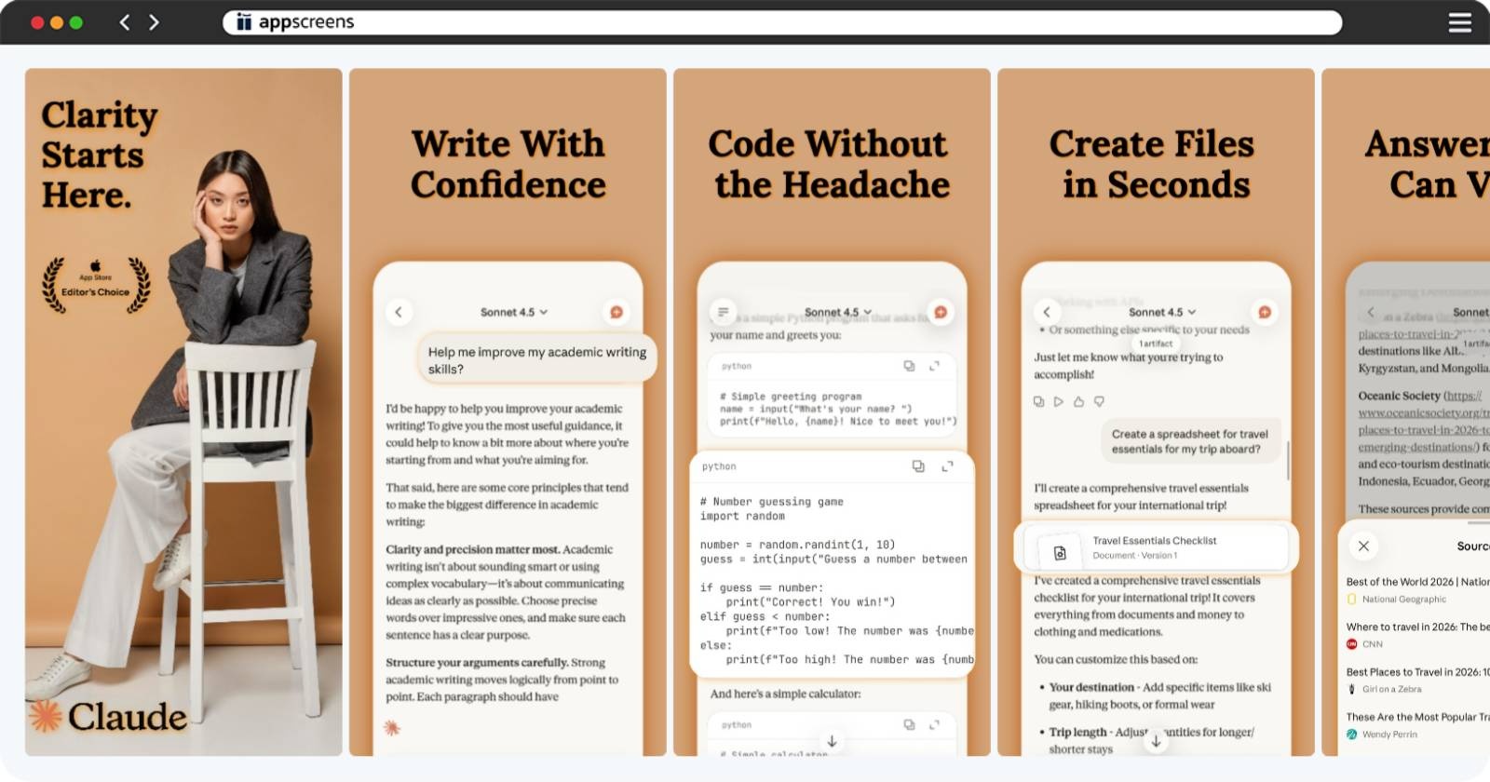Tap the new chat icon in the Create Files in Seconds screen
The image size is (1490, 782).
pos(1265,312)
